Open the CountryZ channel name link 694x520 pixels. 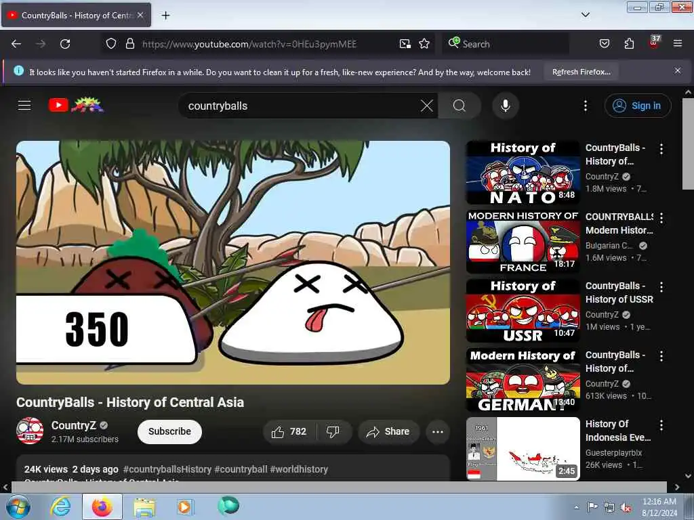tap(73, 425)
